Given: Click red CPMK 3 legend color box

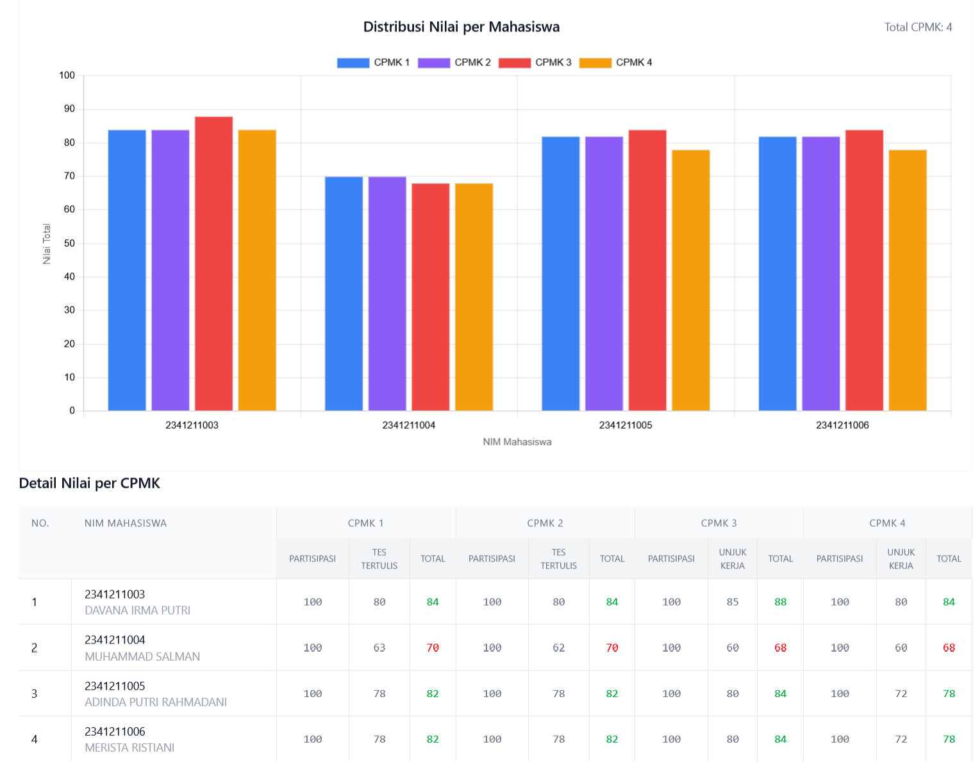Looking at the screenshot, I should coord(514,62).
